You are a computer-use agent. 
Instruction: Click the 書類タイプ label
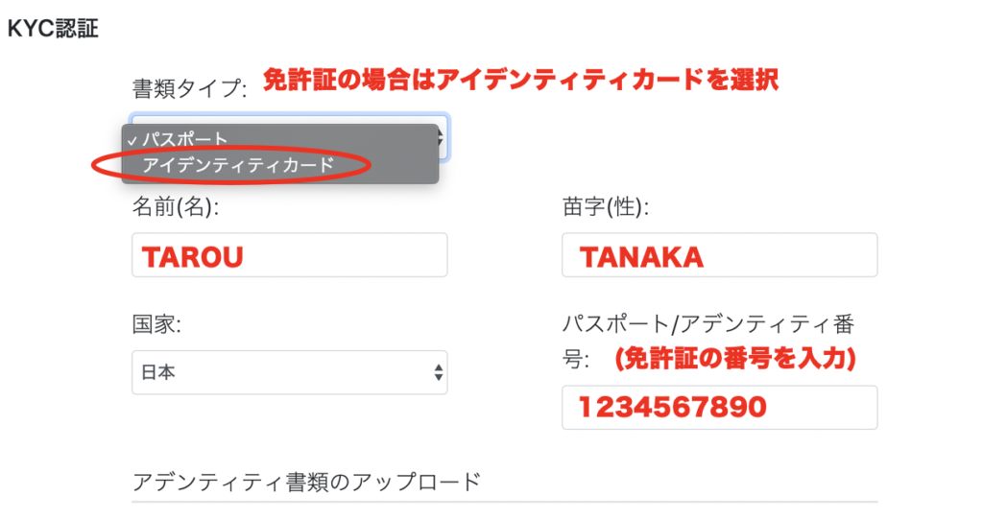click(189, 88)
